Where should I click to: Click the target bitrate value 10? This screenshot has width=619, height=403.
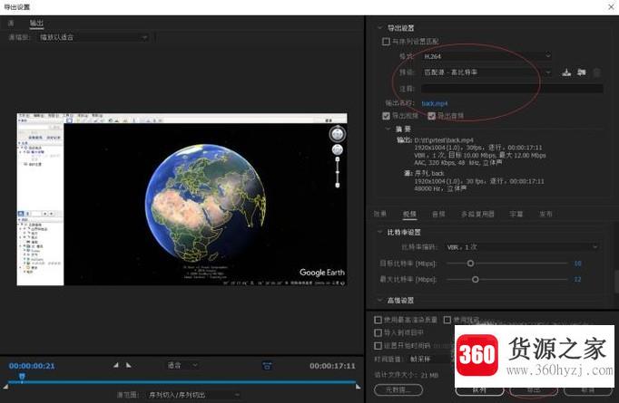577,264
